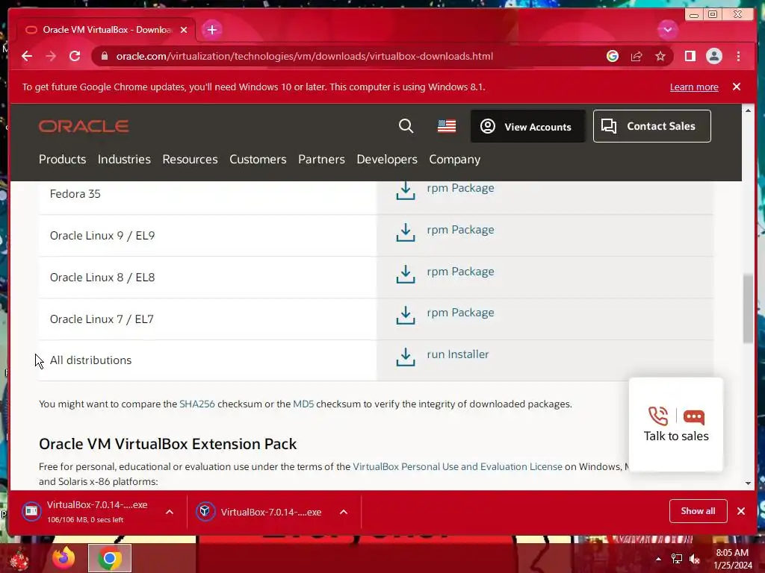Bookmark this page with the star
765x573 pixels.
click(x=660, y=56)
